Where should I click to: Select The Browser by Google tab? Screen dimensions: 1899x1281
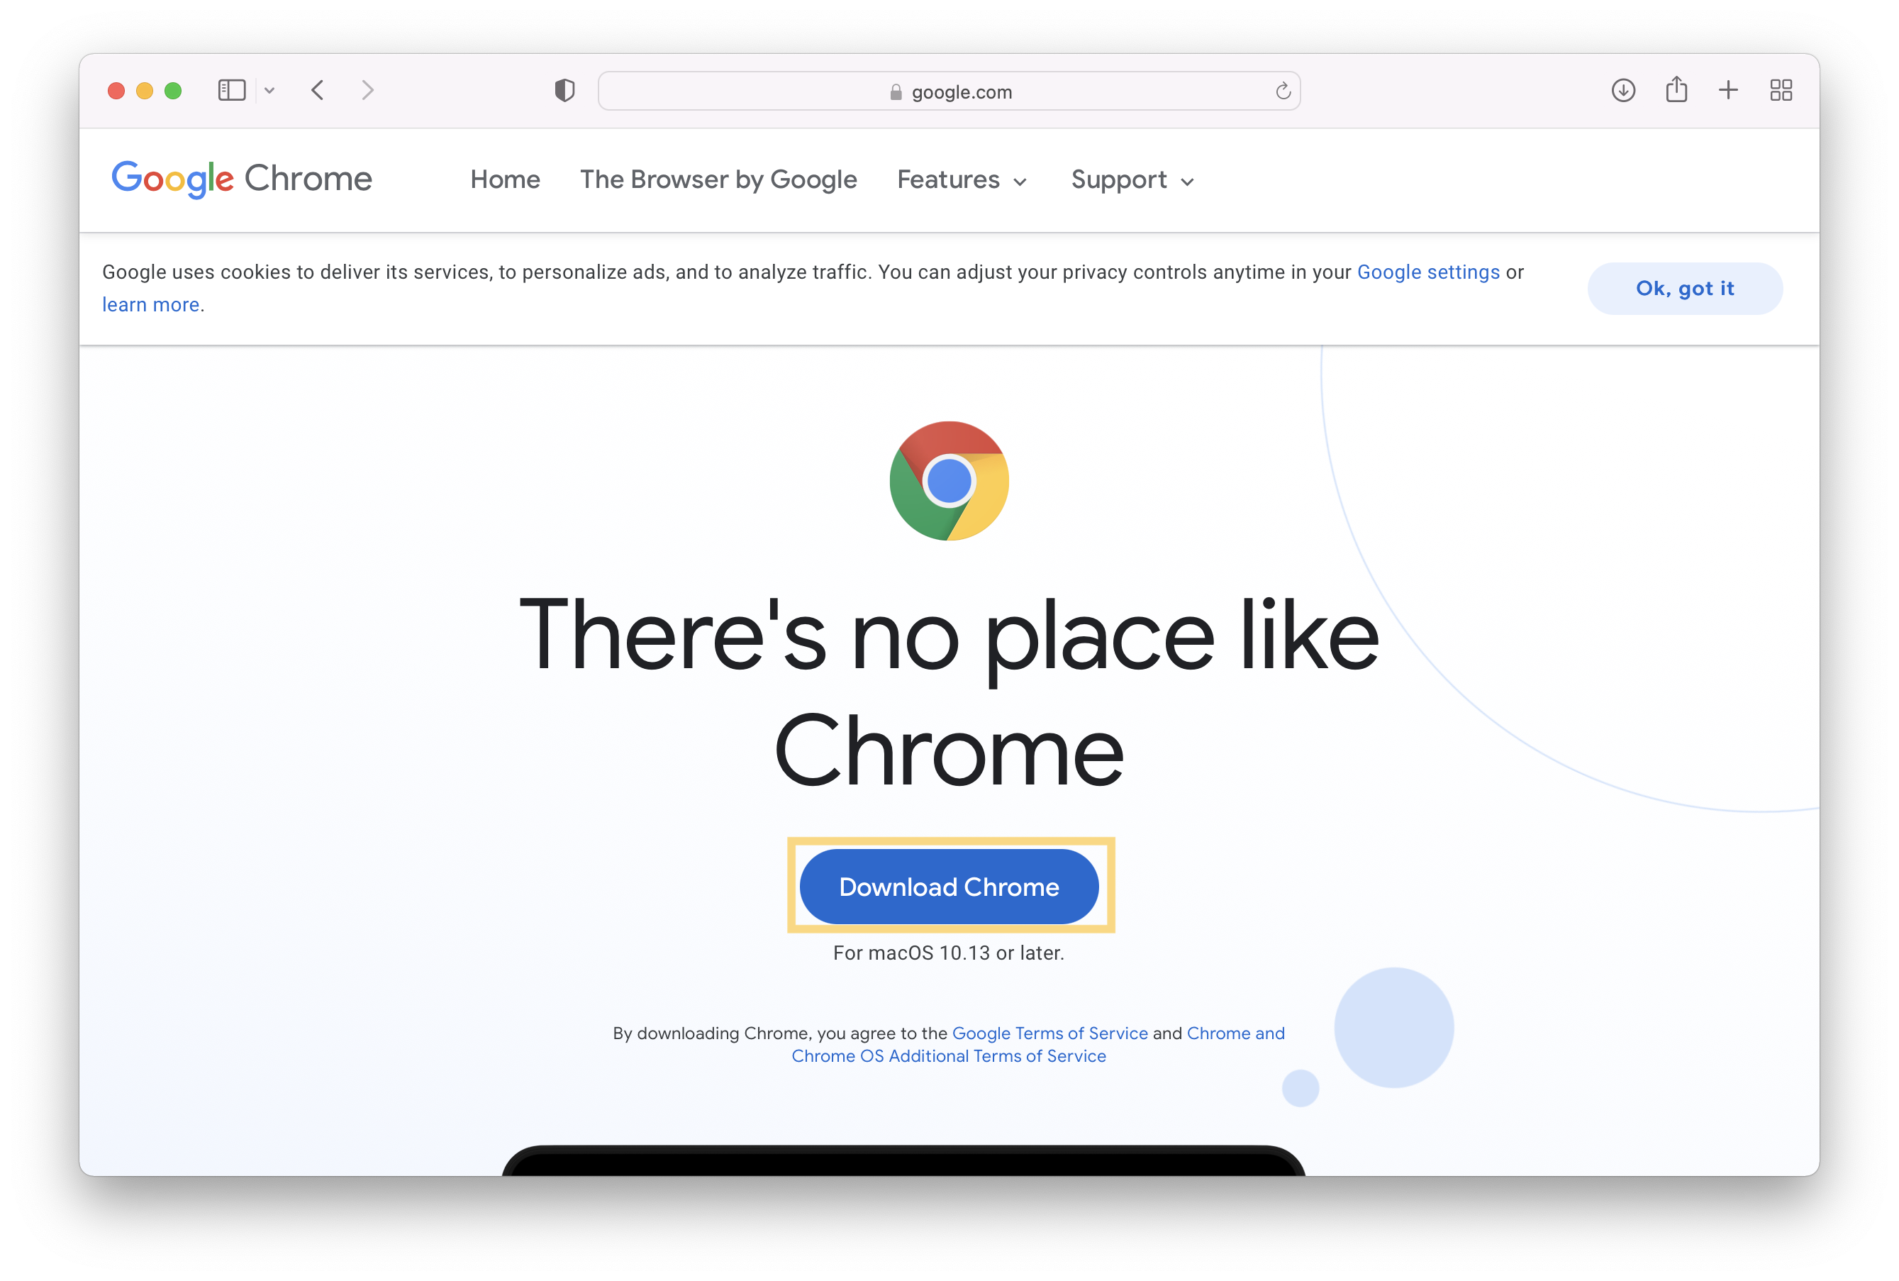point(718,179)
